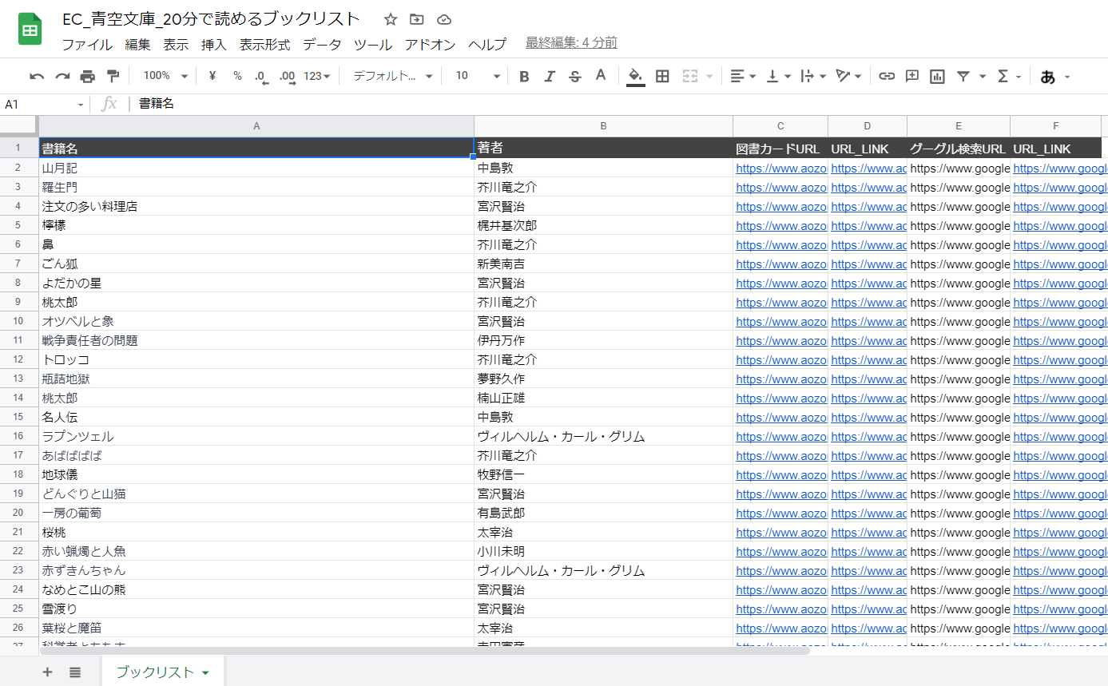Open the zoom 100% dropdown
The height and width of the screenshot is (686, 1108).
click(165, 76)
